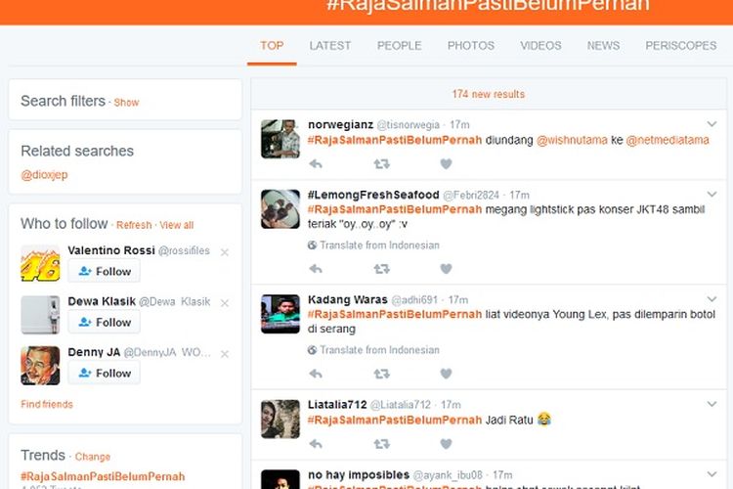Follow Denny JA account
733x489 pixels.
pyautogui.click(x=104, y=373)
